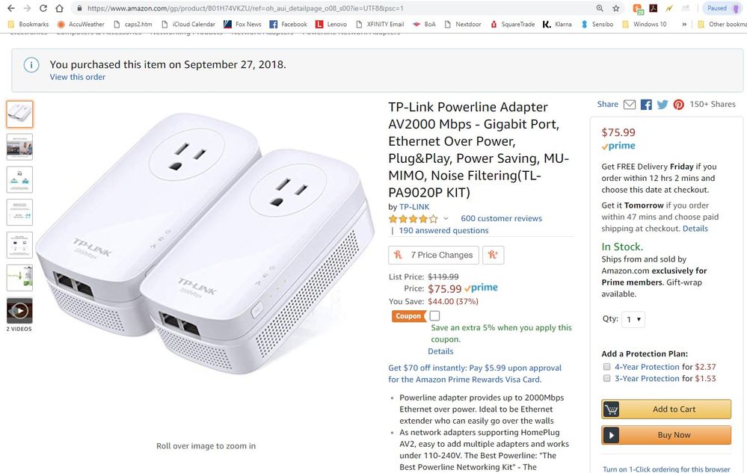747x473 pixels.
Task: Share product via the email envelope icon
Action: (x=630, y=105)
